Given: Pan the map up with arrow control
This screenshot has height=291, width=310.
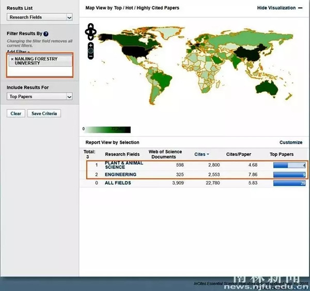Looking at the screenshot, I should [x=91, y=26].
